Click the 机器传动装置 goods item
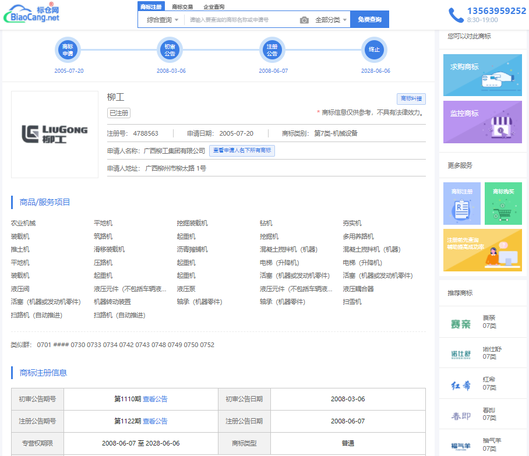The height and width of the screenshot is (456, 529). tap(112, 302)
